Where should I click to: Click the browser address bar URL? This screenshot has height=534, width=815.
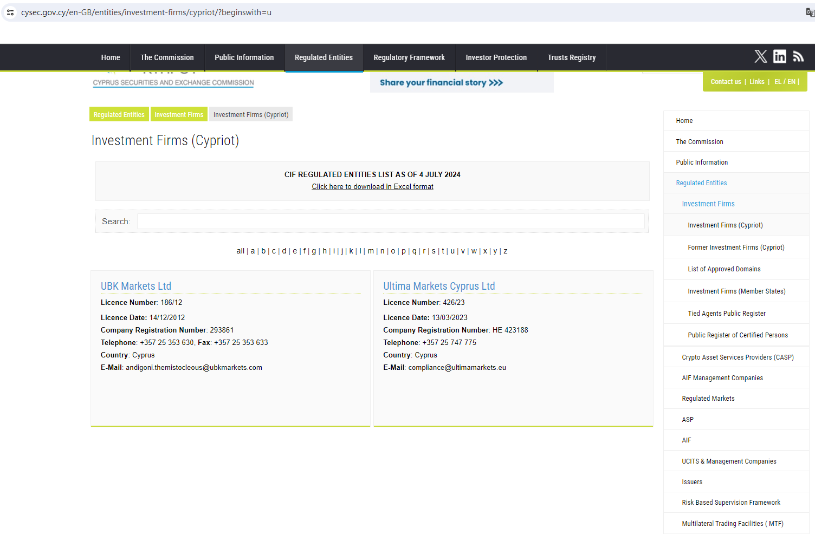tap(146, 12)
